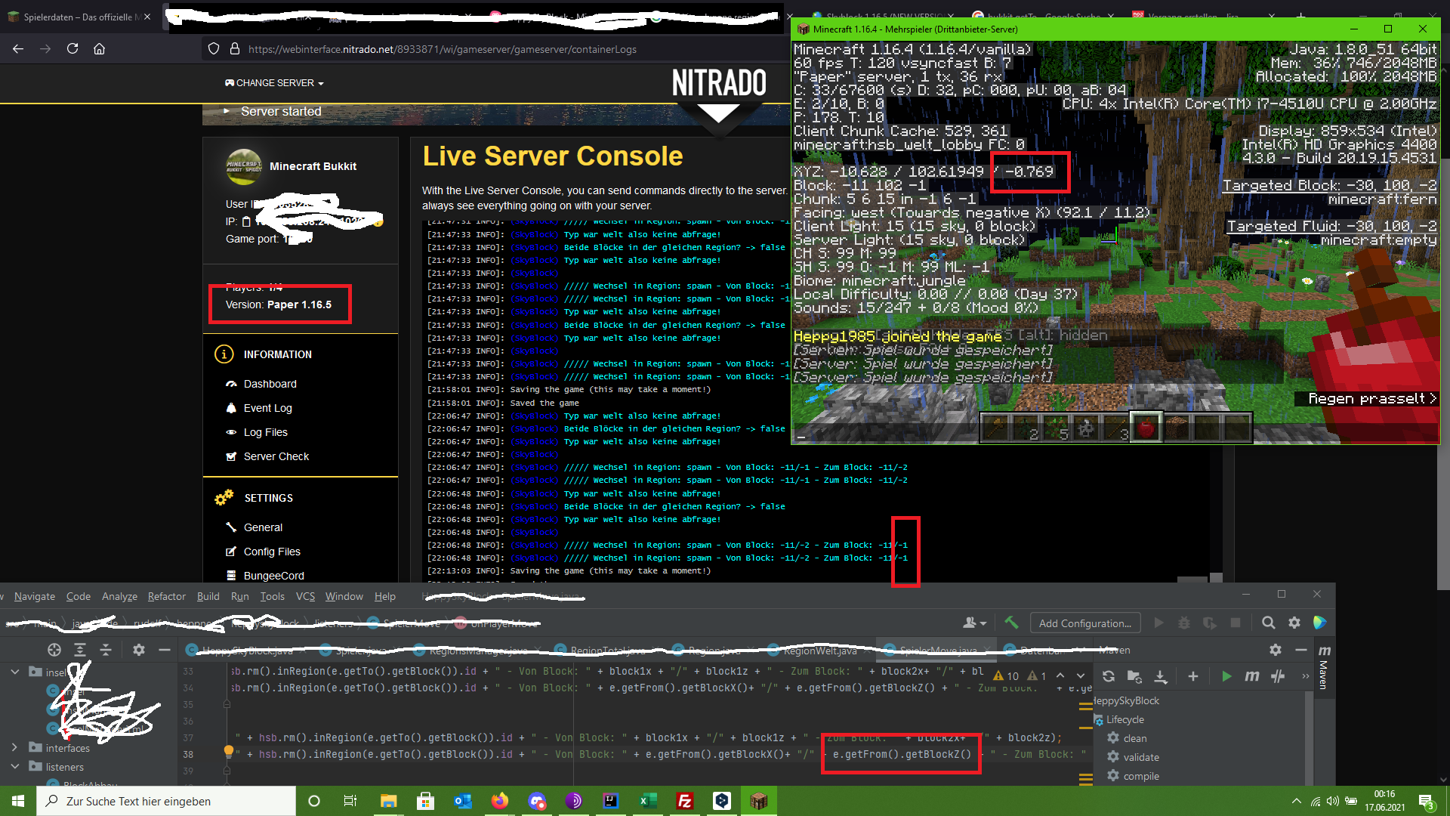Viewport: 1450px width, 816px height.
Task: Switch to RegionWelt.java tab
Action: coord(819,651)
